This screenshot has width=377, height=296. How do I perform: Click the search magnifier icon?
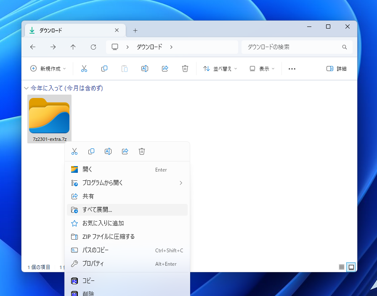(344, 47)
